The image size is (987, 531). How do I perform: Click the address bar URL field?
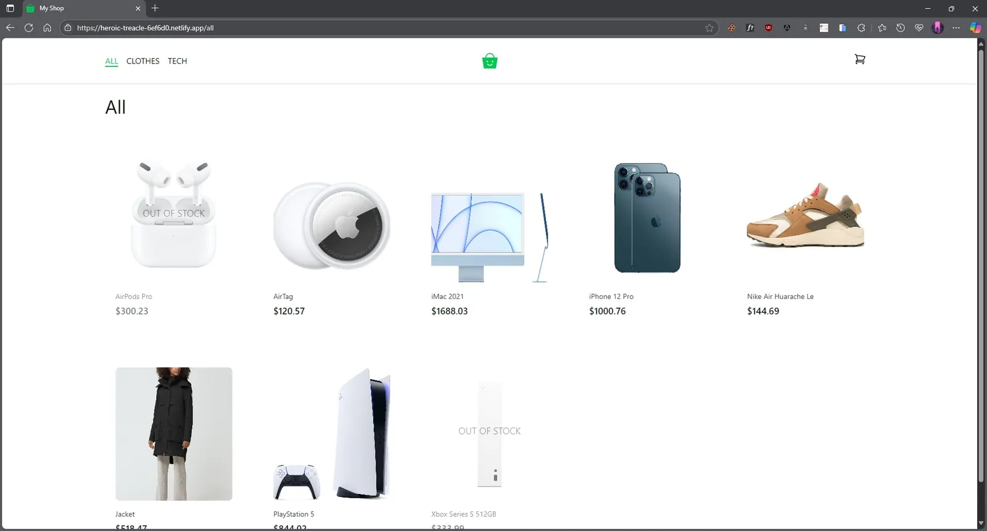(x=389, y=28)
